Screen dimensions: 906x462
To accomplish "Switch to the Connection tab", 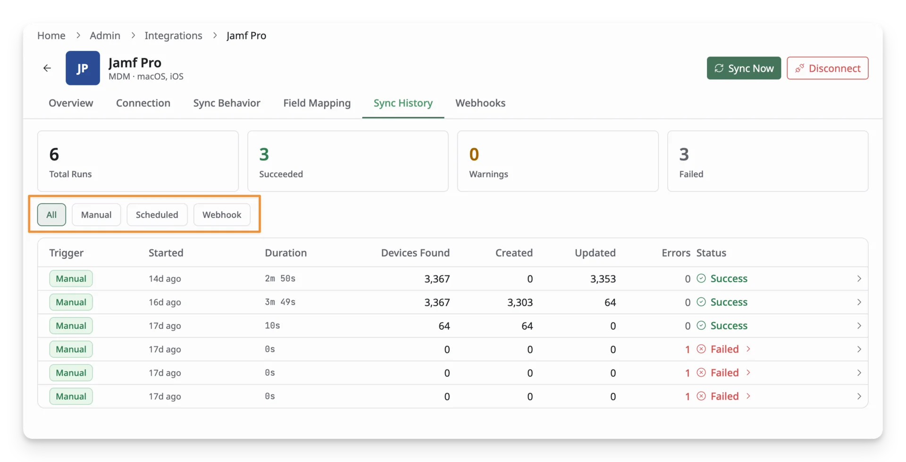I will [x=143, y=103].
